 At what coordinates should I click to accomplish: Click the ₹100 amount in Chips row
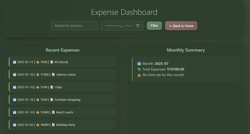44,87
